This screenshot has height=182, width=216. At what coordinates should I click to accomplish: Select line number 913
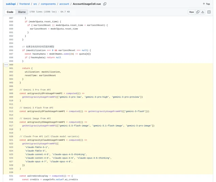coord(11,111)
